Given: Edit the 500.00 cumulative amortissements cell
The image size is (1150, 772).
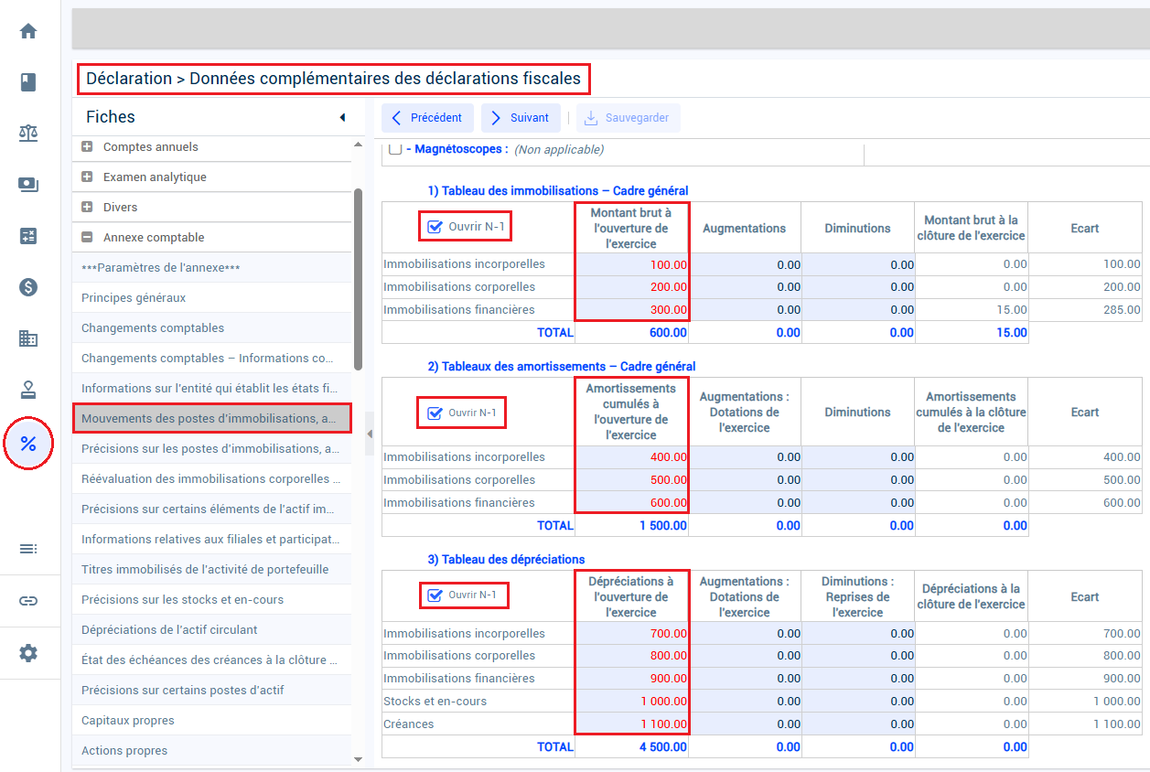Looking at the screenshot, I should coord(632,480).
